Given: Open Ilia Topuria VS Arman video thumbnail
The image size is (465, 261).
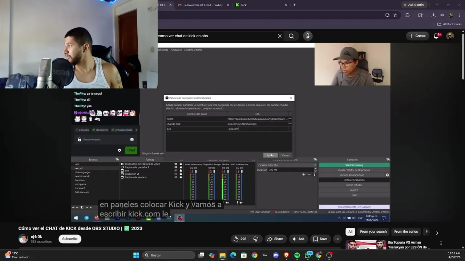Looking at the screenshot, I should (366, 245).
